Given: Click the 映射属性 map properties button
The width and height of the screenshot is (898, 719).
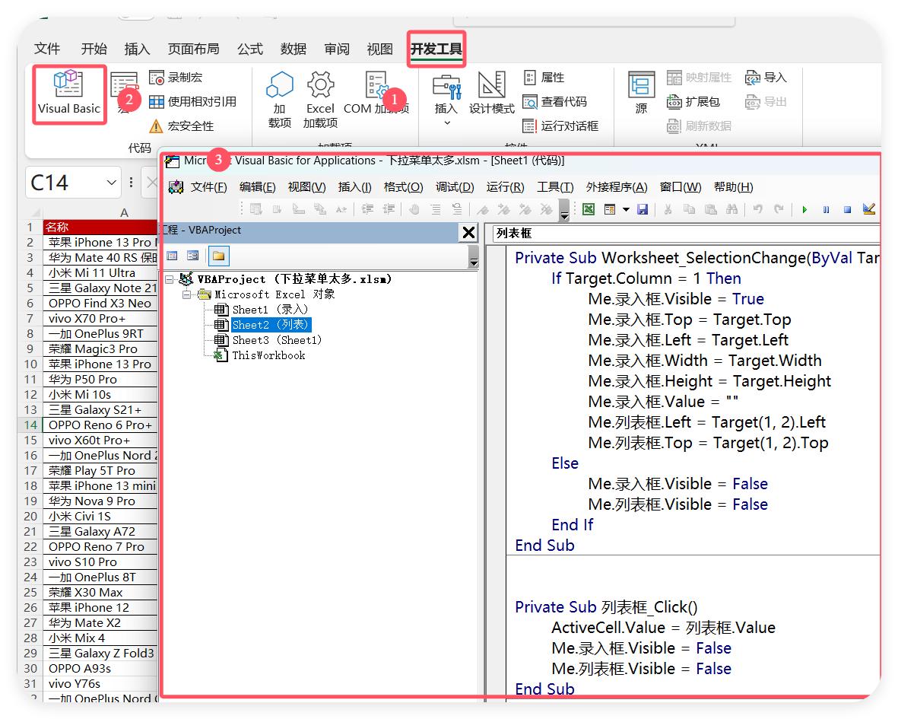Looking at the screenshot, I should (x=700, y=78).
